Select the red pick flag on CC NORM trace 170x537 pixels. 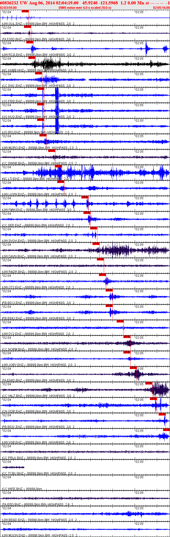tap(127, 337)
